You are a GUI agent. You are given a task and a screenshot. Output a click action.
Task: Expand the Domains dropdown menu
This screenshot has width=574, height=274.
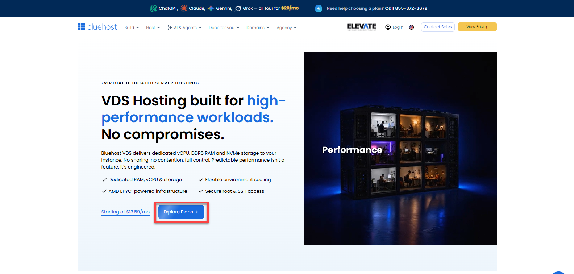click(x=258, y=28)
